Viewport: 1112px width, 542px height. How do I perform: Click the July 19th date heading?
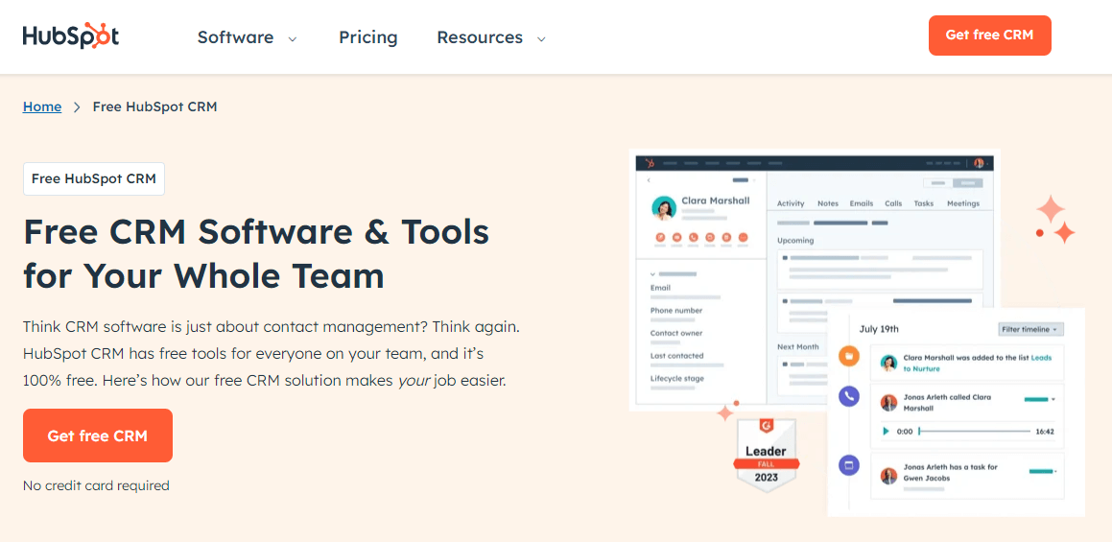pyautogui.click(x=879, y=329)
